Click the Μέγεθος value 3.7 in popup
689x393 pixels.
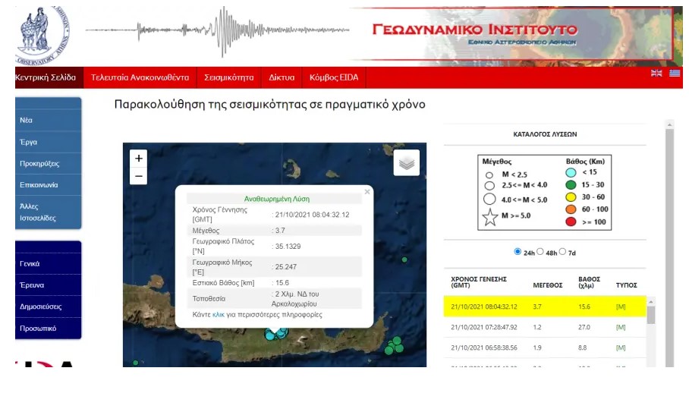[280, 231]
